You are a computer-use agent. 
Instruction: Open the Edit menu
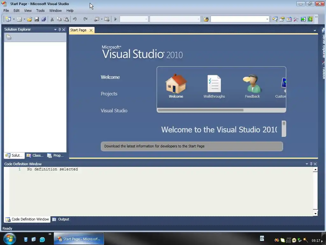(x=17, y=11)
